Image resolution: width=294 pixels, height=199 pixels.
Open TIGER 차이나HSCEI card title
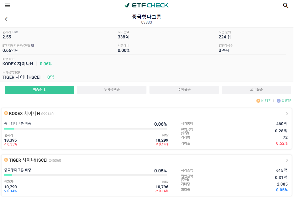(28, 160)
